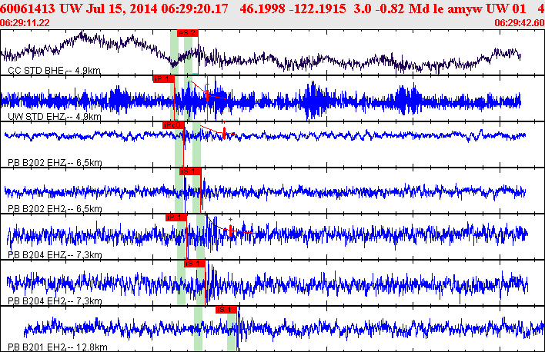Click the iS 1 pick flag on PB B201 EH2
The width and height of the screenshot is (545, 352).
point(226,309)
